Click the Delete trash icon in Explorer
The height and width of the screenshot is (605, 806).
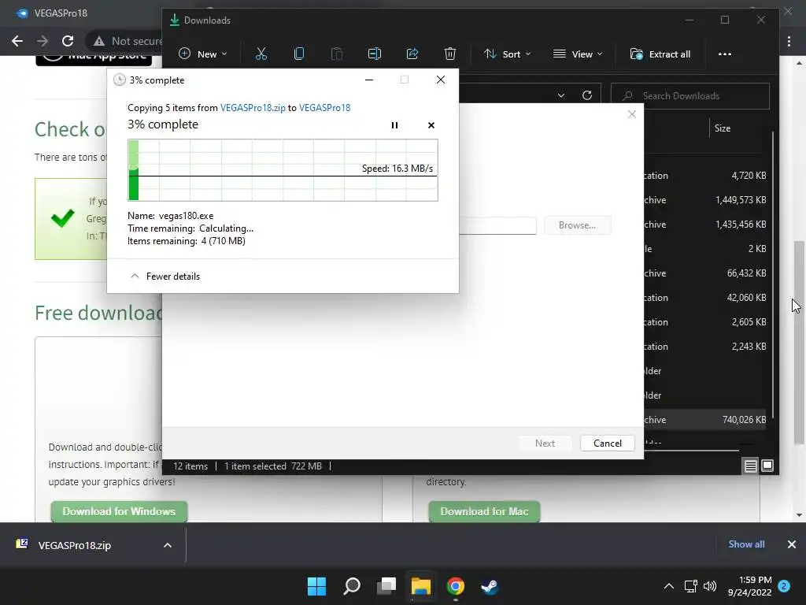(449, 54)
